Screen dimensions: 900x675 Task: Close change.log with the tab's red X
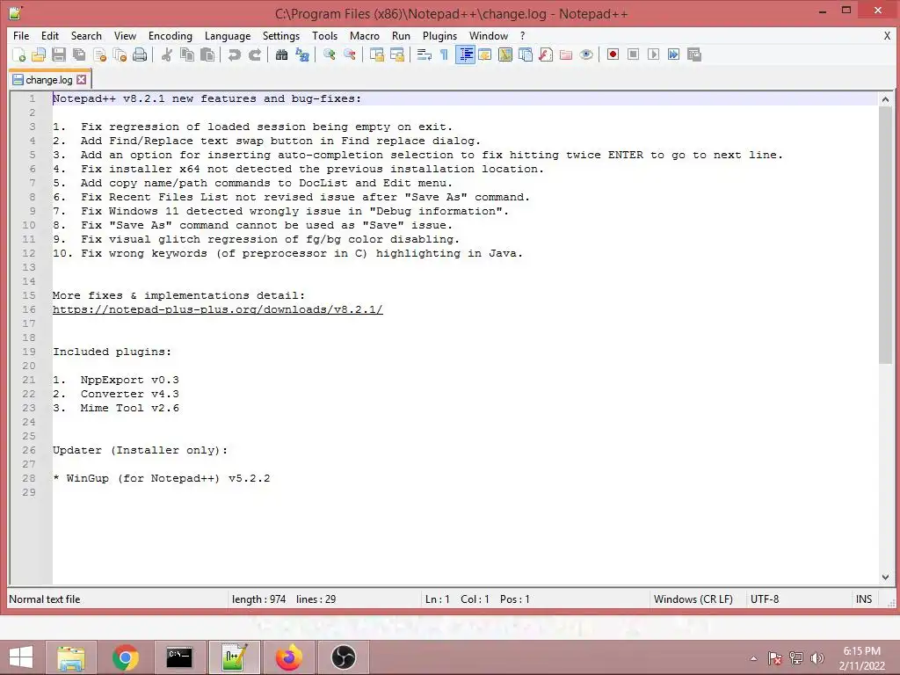[x=82, y=80]
